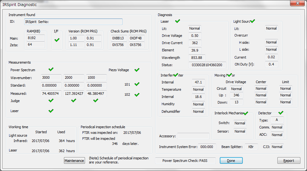Click Measured value 74.400574
Screen dimensions: 307x171
tap(51, 94)
